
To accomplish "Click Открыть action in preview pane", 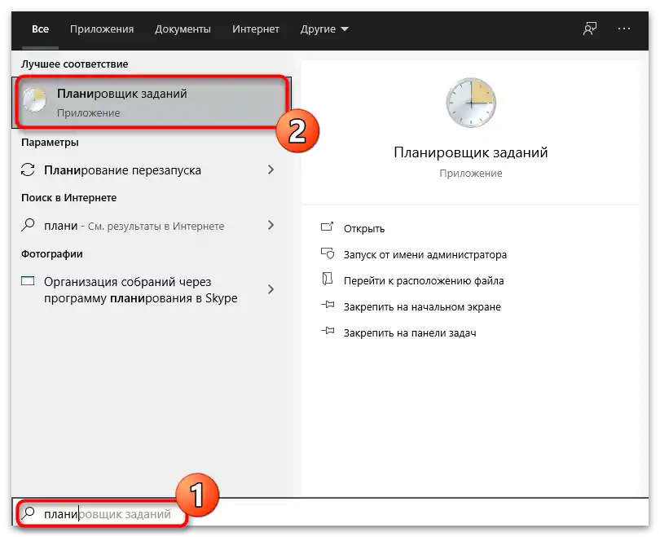I will 364,228.
